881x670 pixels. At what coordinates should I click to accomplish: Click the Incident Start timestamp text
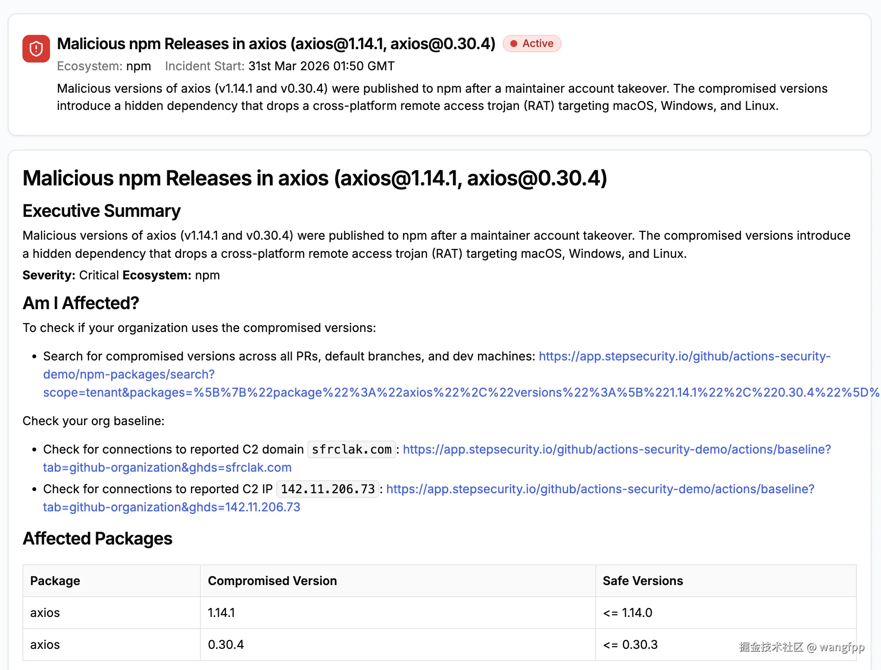coord(321,66)
